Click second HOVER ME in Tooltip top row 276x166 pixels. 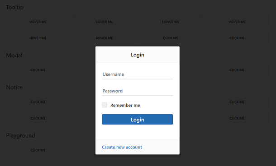tap(104, 22)
